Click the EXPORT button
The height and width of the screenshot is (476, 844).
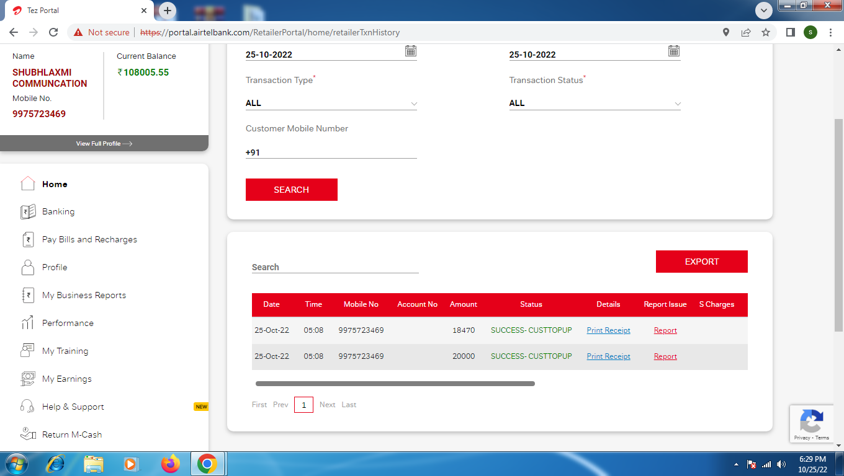(701, 262)
